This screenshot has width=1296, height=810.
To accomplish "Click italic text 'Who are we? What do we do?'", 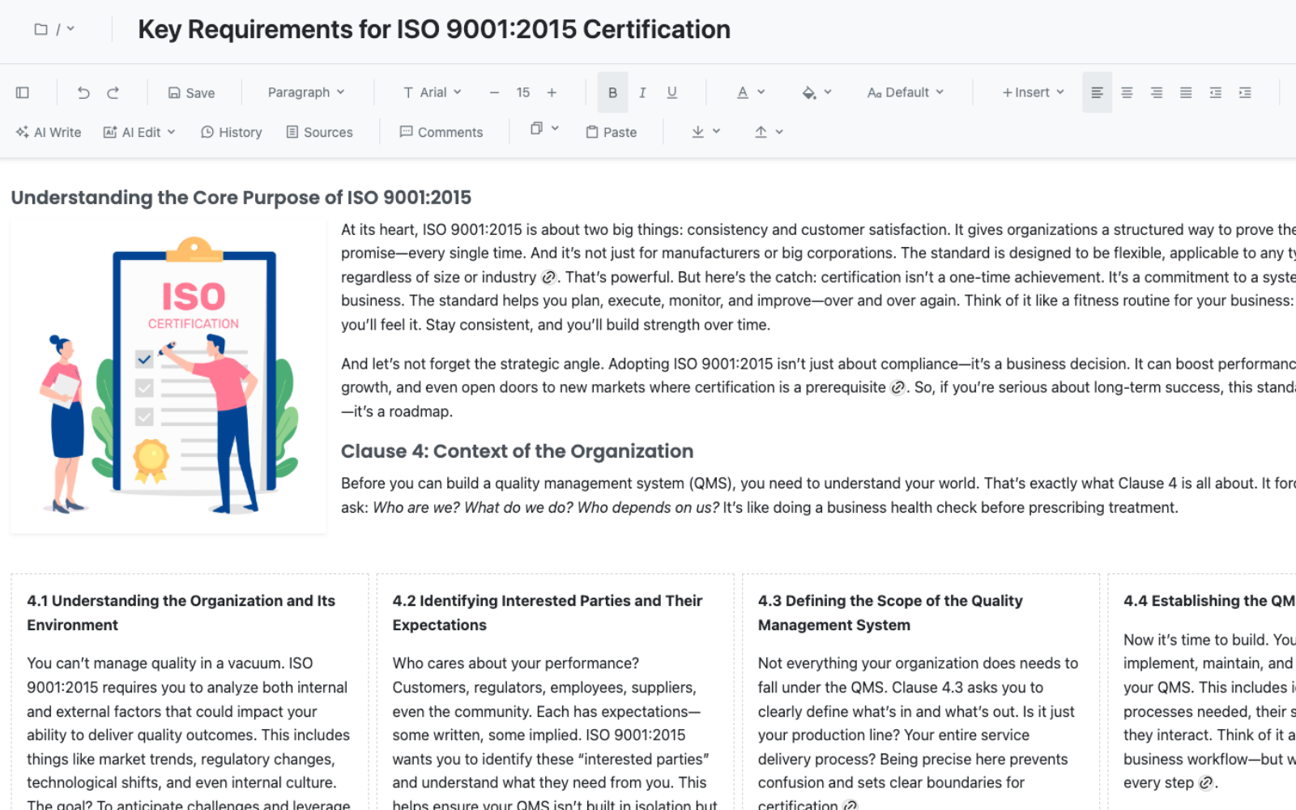I will click(473, 507).
